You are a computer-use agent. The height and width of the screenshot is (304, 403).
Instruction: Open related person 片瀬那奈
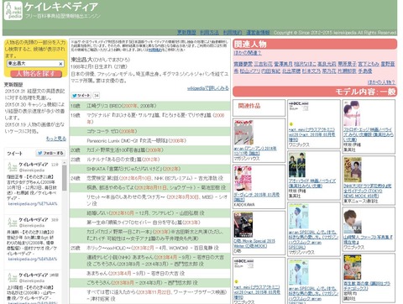pos(347,71)
